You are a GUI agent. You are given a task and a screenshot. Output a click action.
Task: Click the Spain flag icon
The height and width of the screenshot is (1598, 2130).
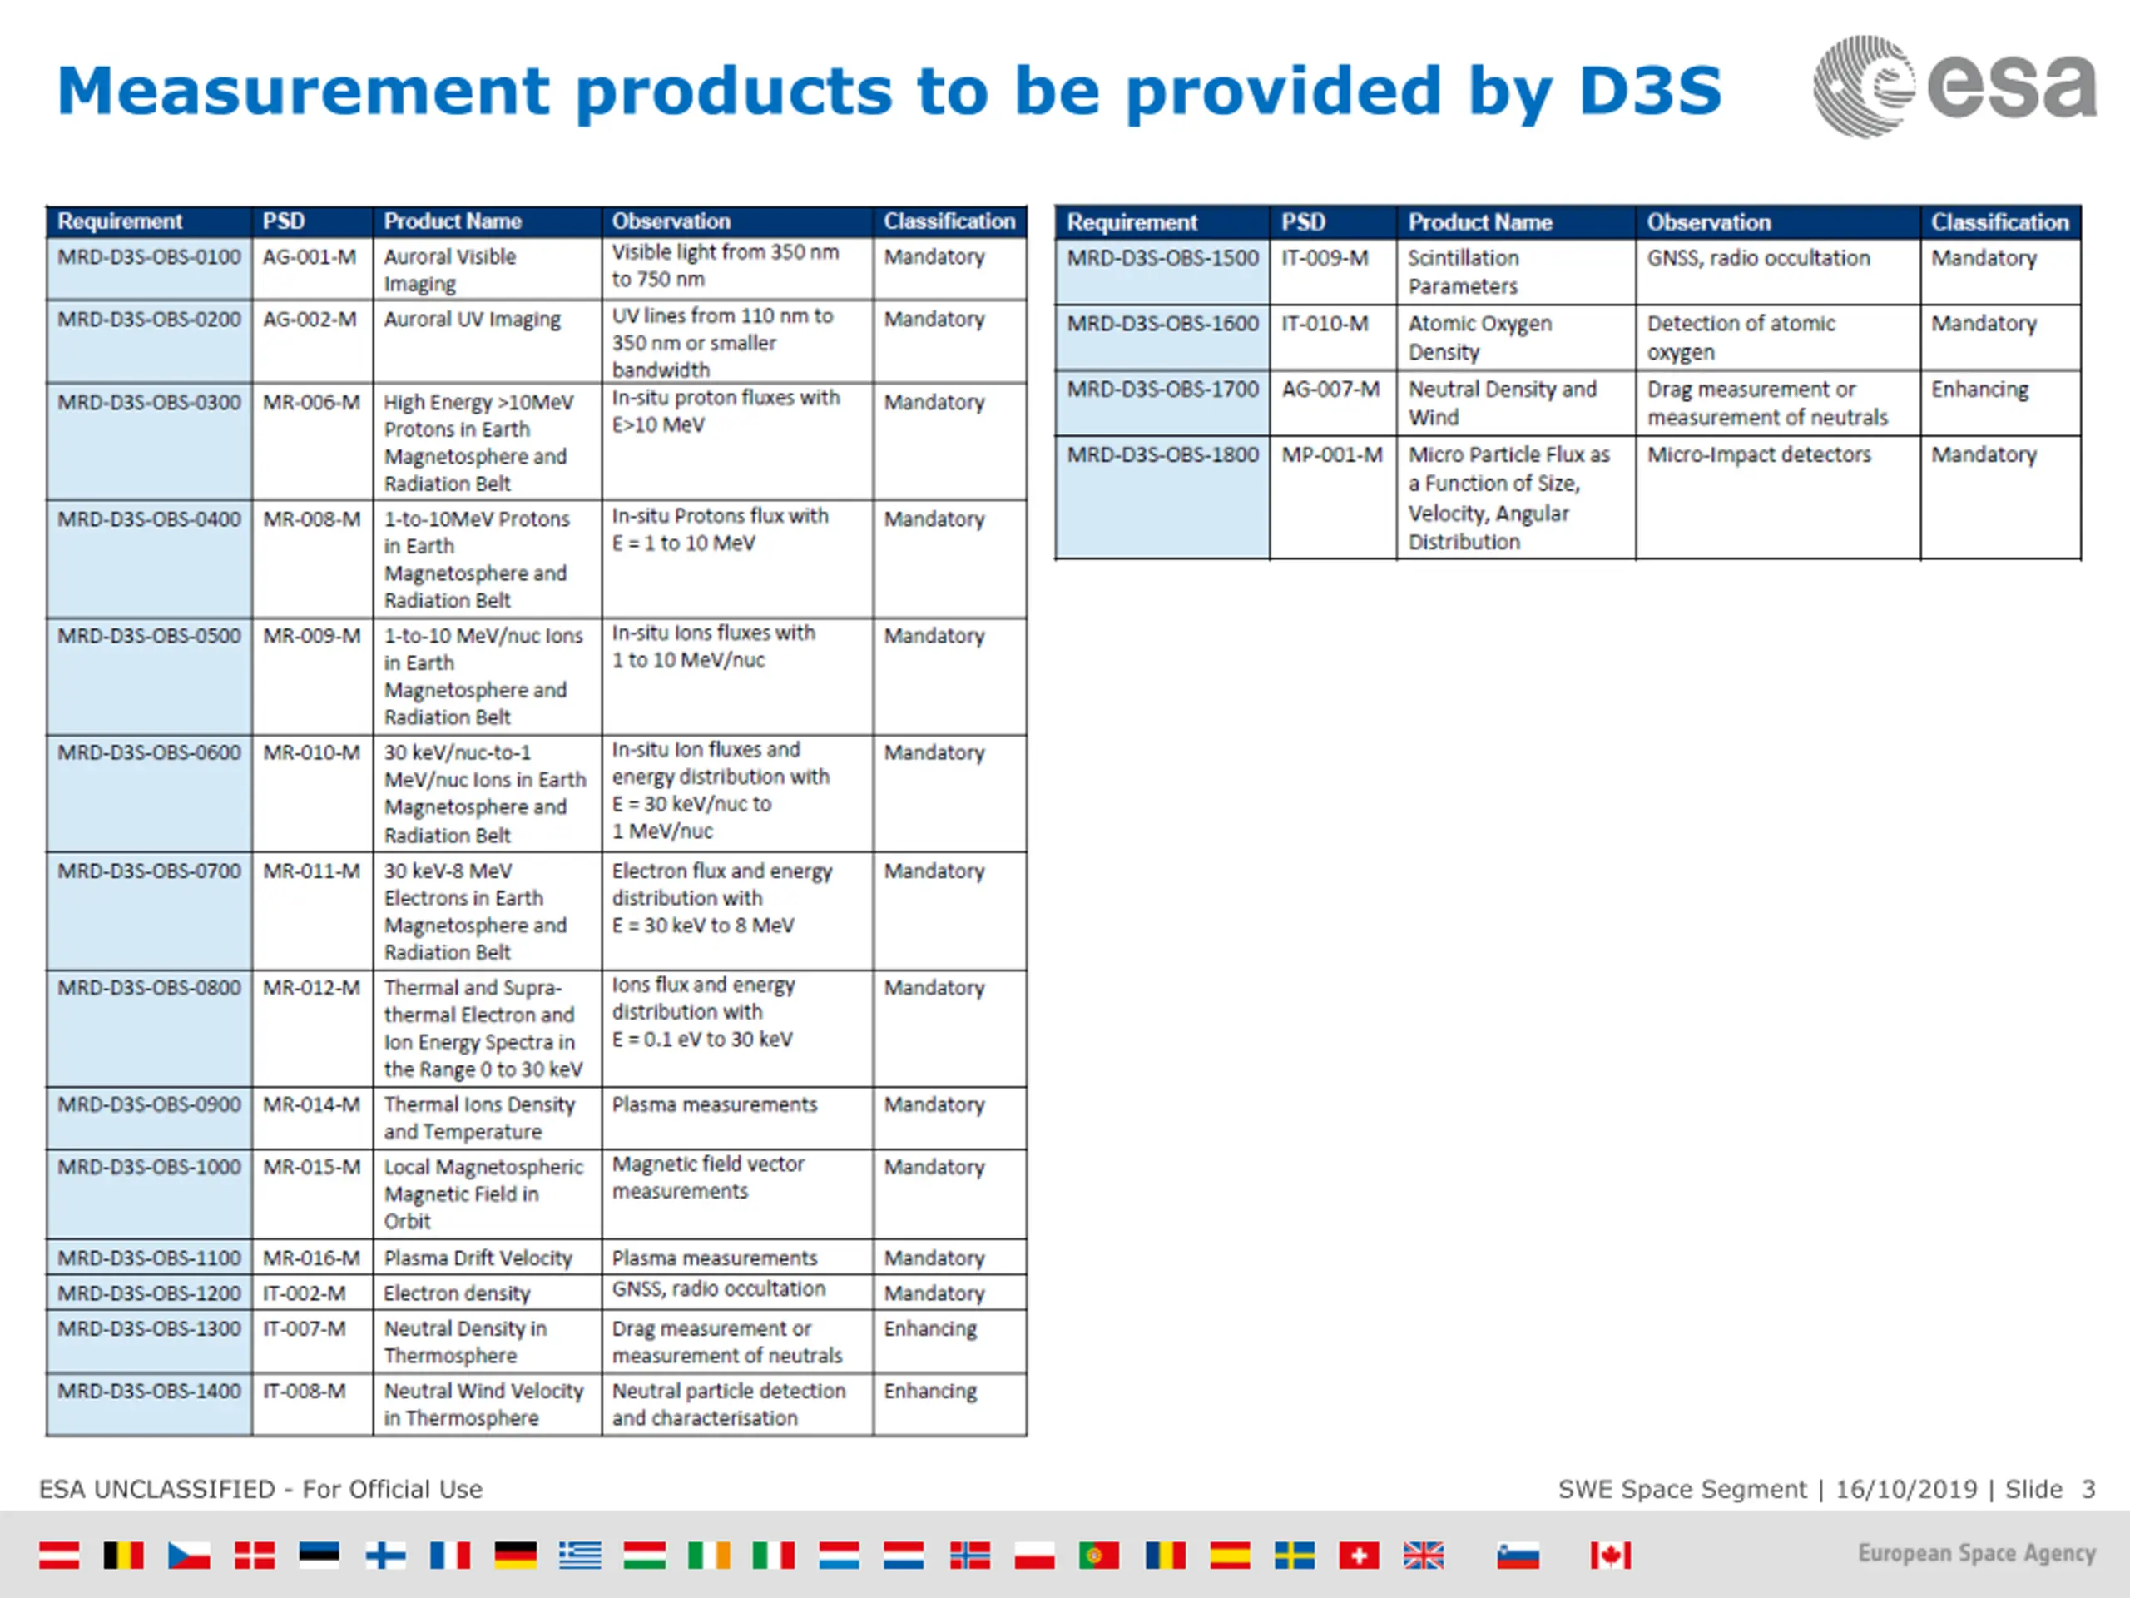pos(1230,1555)
